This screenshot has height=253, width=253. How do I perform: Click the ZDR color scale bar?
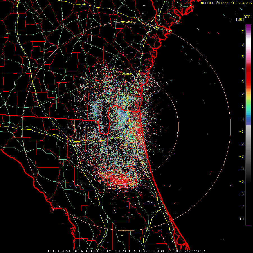click(x=248, y=125)
